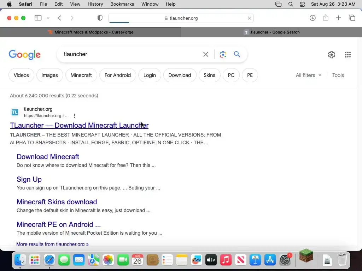This screenshot has height=271, width=362.
Task: Select the PC filter chip
Action: 231,75
